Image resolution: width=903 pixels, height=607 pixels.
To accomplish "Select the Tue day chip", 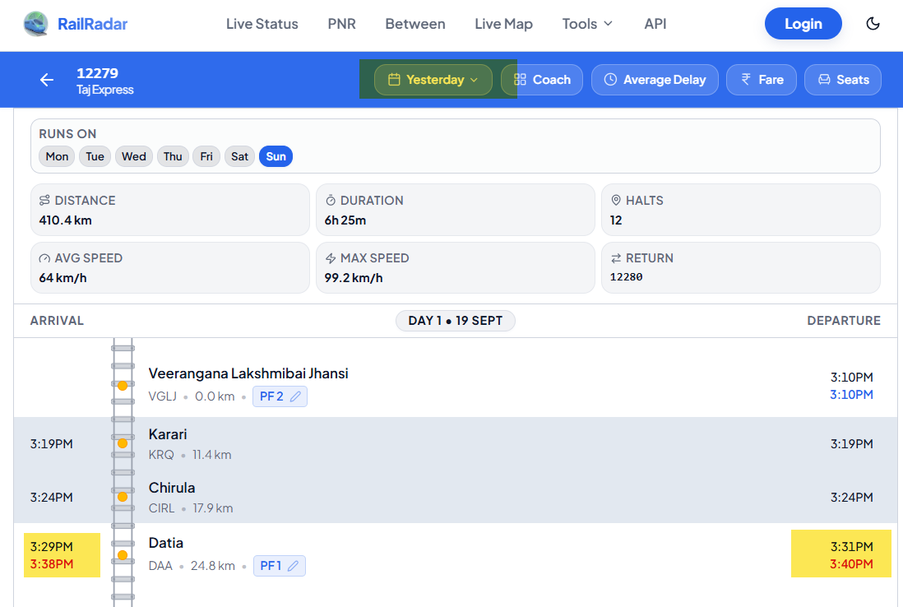I will [x=95, y=156].
